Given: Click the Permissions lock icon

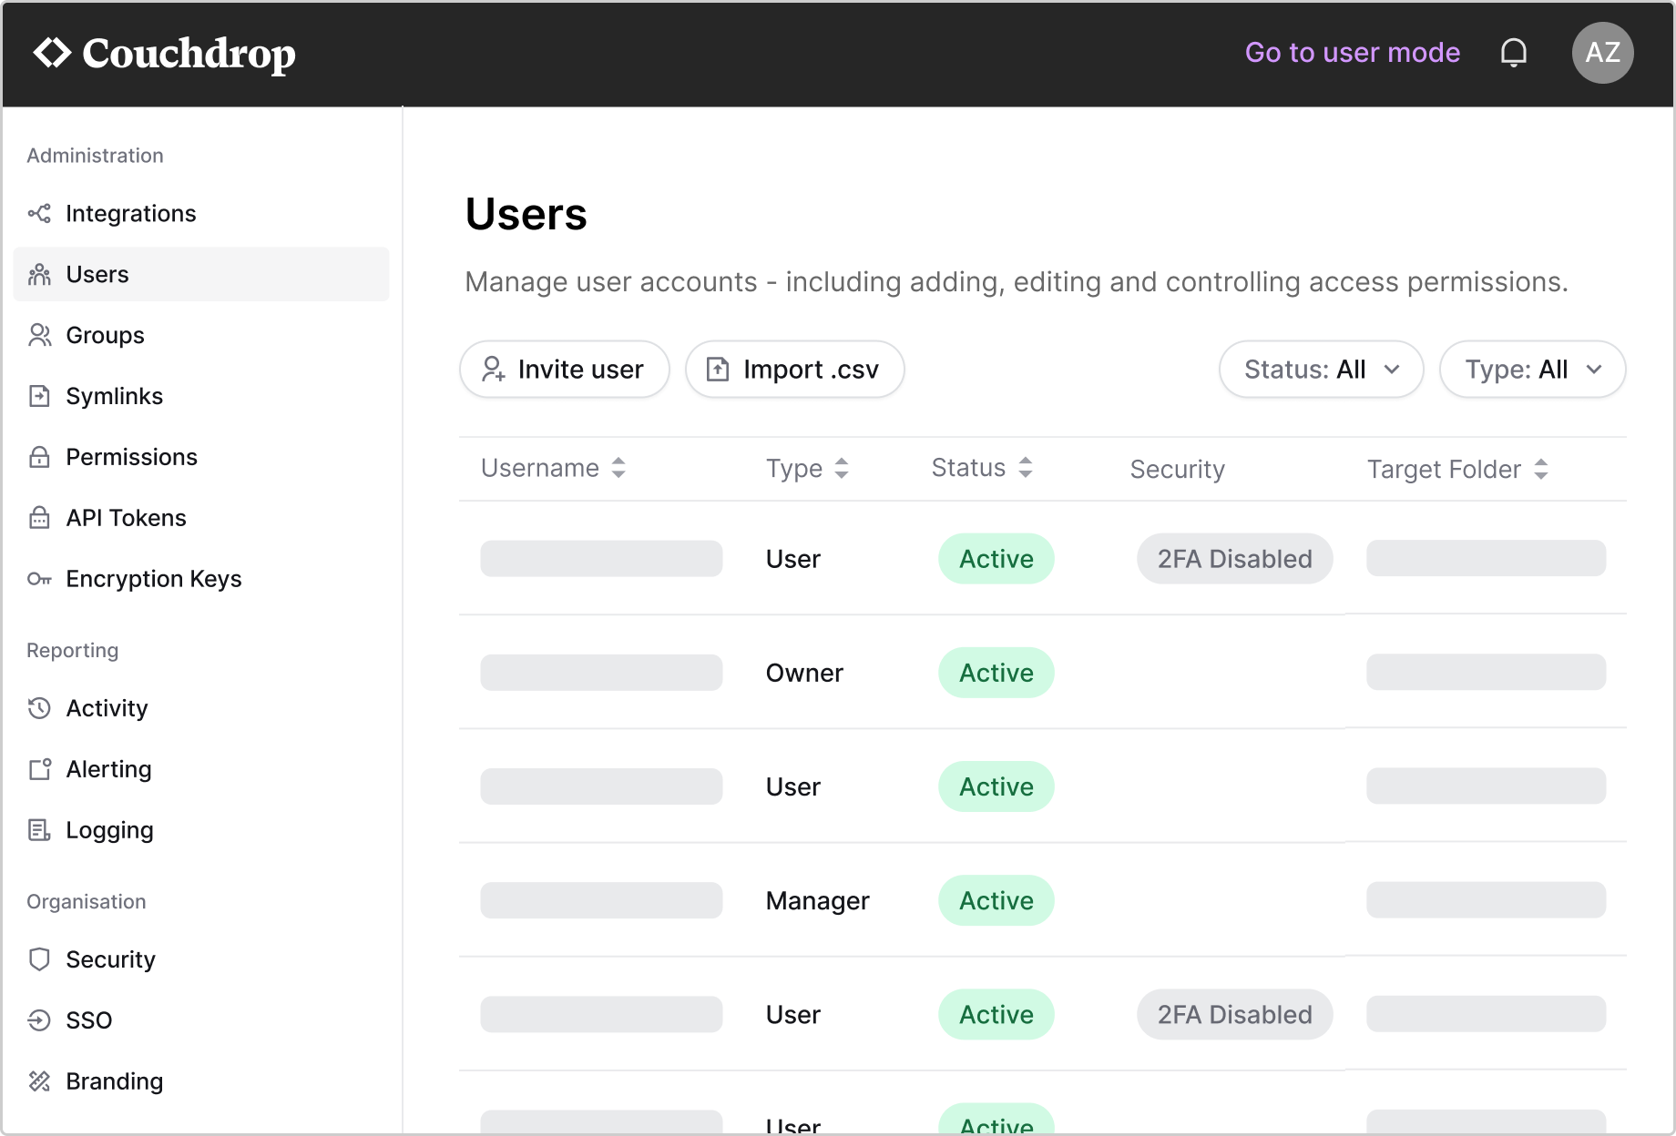Looking at the screenshot, I should pos(39,457).
